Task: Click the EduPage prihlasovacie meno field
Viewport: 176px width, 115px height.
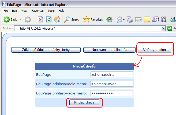Action: pos(111,84)
